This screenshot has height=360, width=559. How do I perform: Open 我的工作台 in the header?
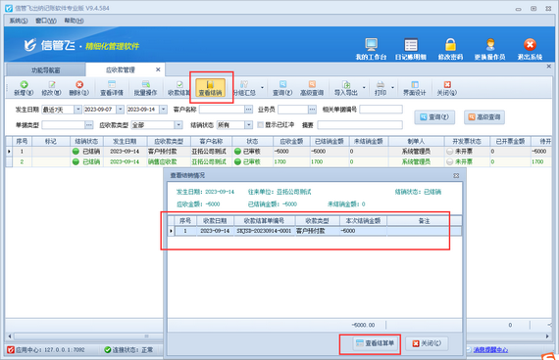371,49
